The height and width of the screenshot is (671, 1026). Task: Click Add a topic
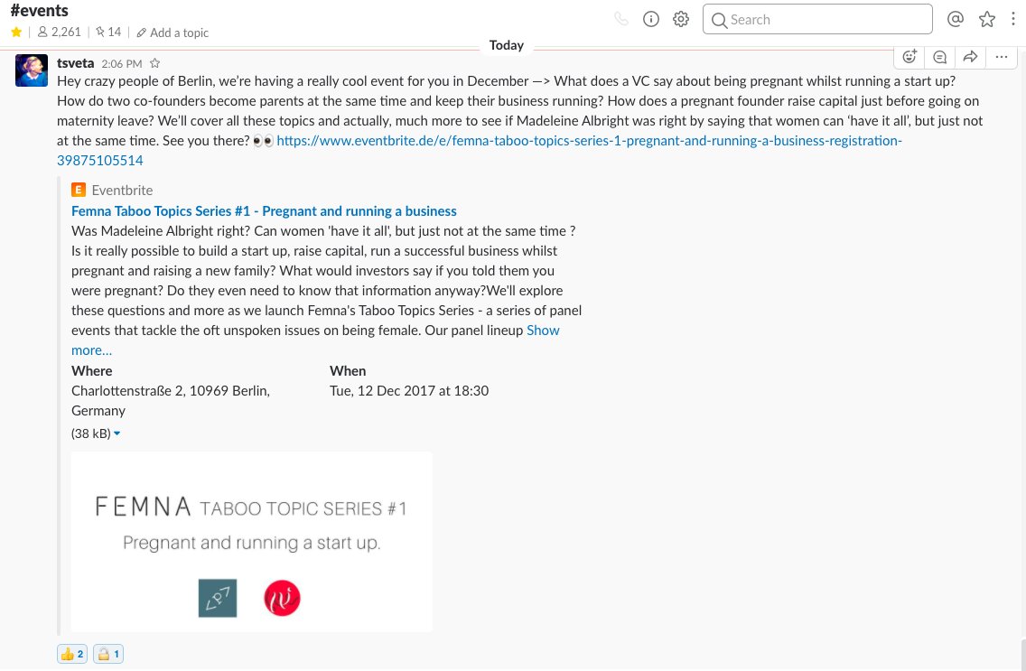pyautogui.click(x=173, y=33)
